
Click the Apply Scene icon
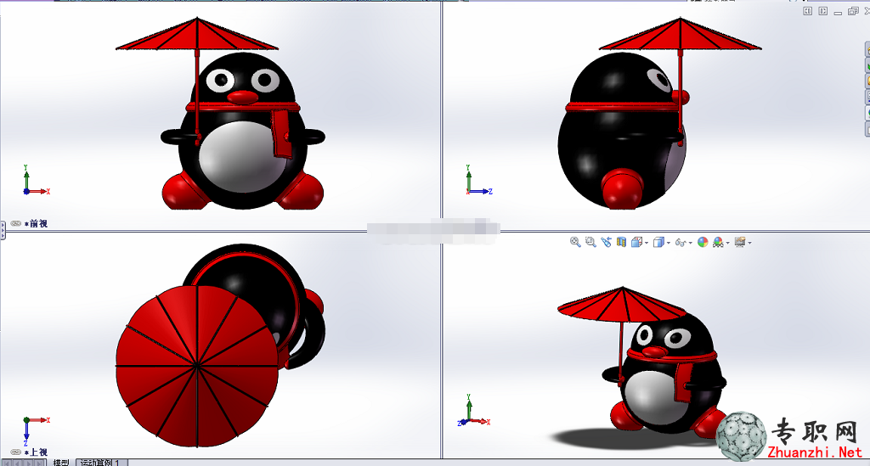[718, 242]
